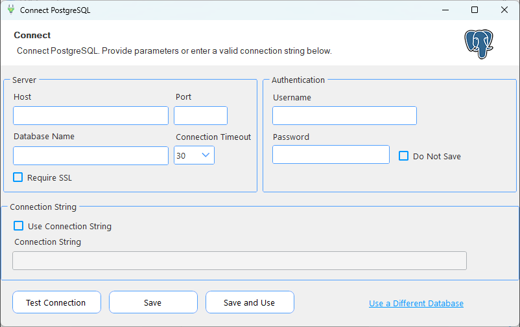Click into the Port field
The width and height of the screenshot is (520, 327).
coord(200,116)
